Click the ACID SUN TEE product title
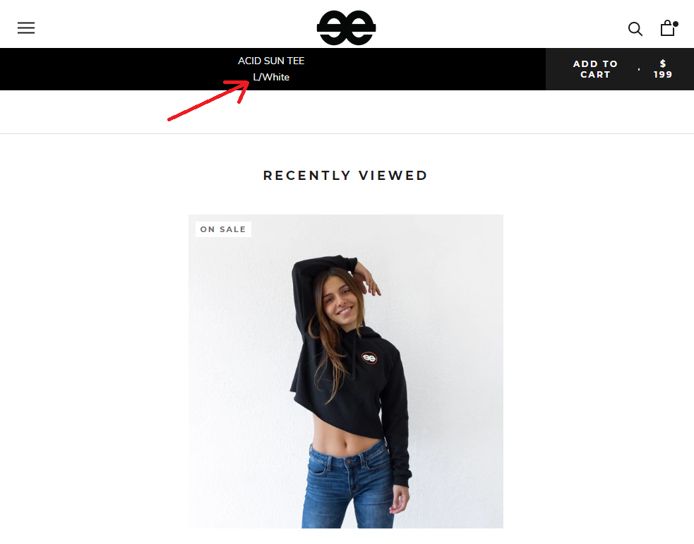The height and width of the screenshot is (544, 694). (x=271, y=61)
